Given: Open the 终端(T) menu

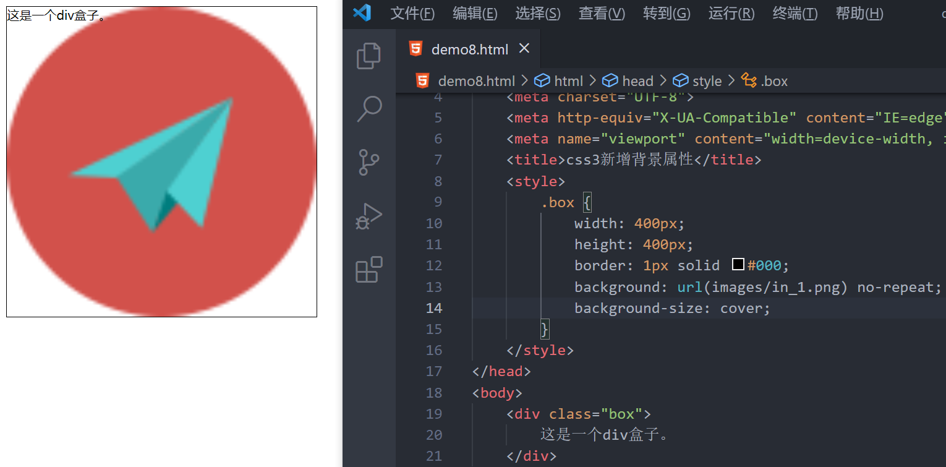Looking at the screenshot, I should 795,13.
